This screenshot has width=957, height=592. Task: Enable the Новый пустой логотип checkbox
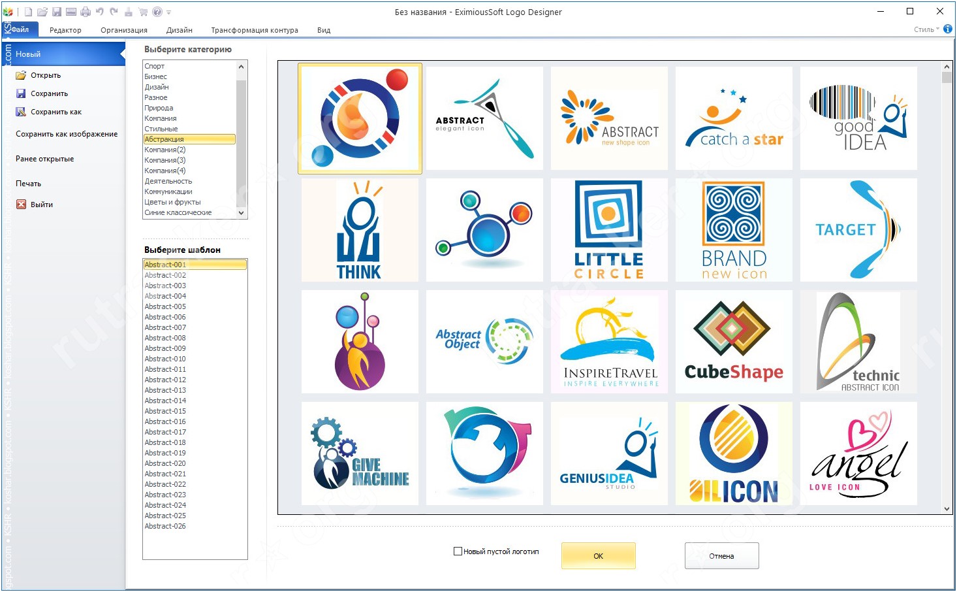(458, 551)
